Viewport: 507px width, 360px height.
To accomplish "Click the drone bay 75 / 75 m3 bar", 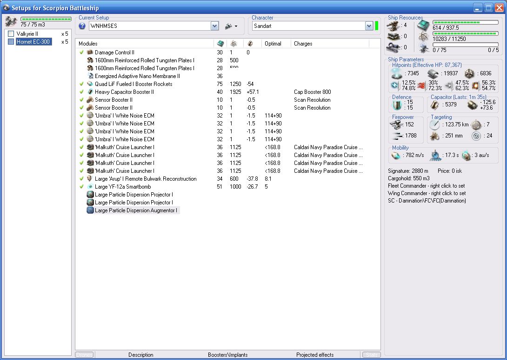I will 46,19.
